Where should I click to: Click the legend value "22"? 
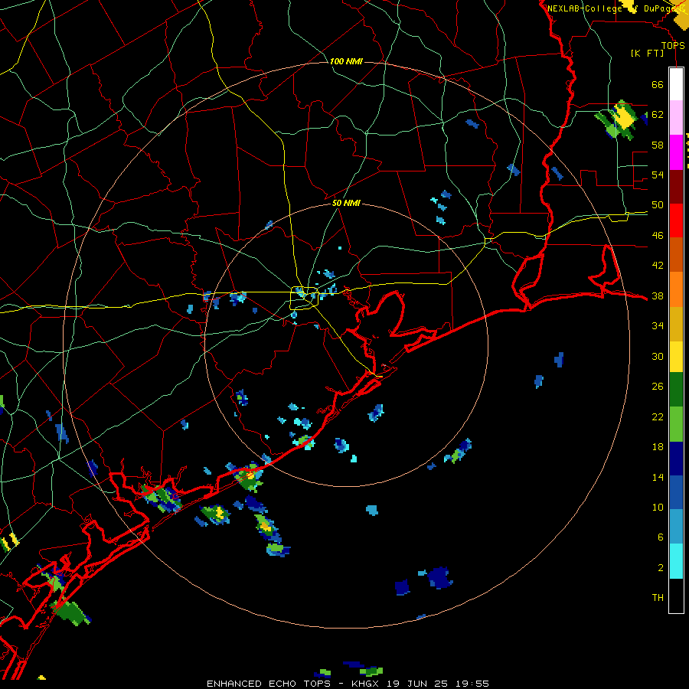pyautogui.click(x=658, y=417)
